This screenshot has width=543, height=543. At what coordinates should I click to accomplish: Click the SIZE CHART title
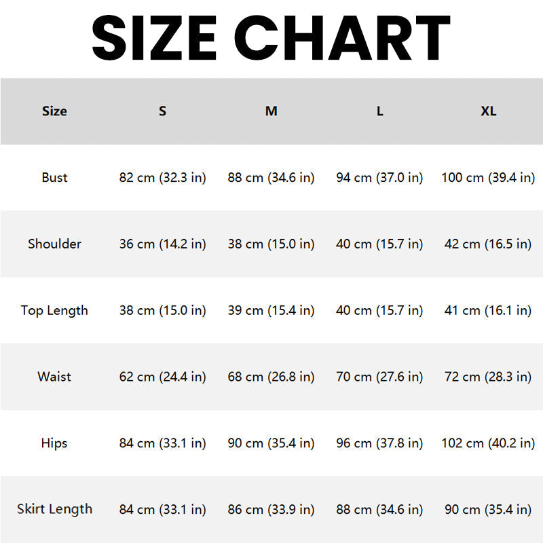tap(271, 37)
